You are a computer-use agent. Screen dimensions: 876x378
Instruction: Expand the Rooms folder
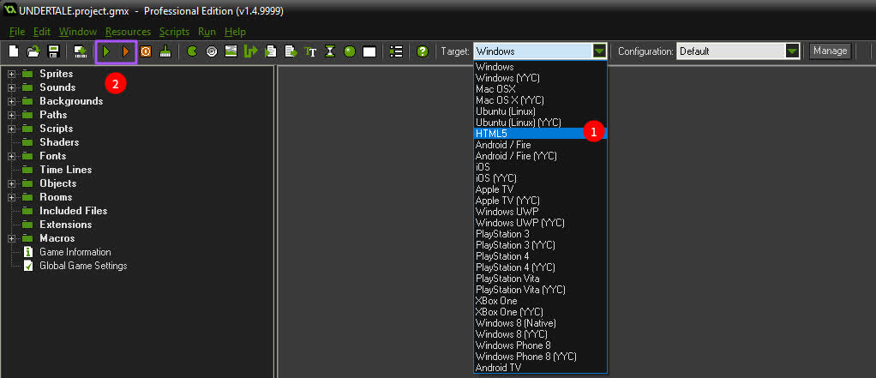pos(11,197)
